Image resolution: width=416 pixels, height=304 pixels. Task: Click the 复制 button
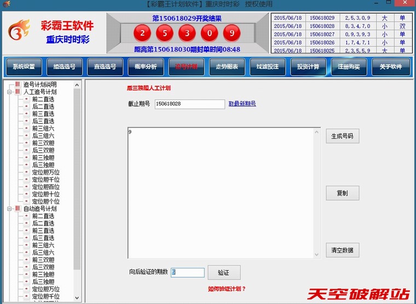point(342,193)
